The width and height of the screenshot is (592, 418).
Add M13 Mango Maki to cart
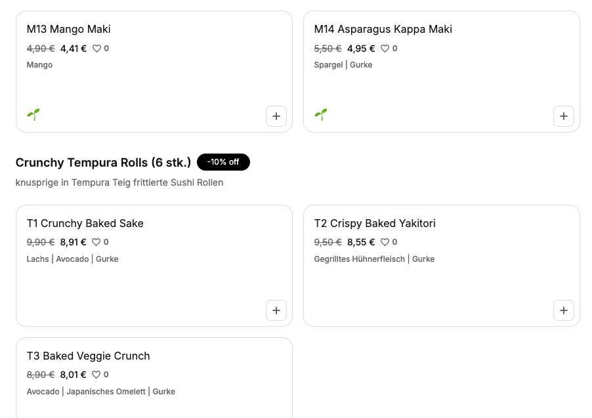click(x=276, y=116)
